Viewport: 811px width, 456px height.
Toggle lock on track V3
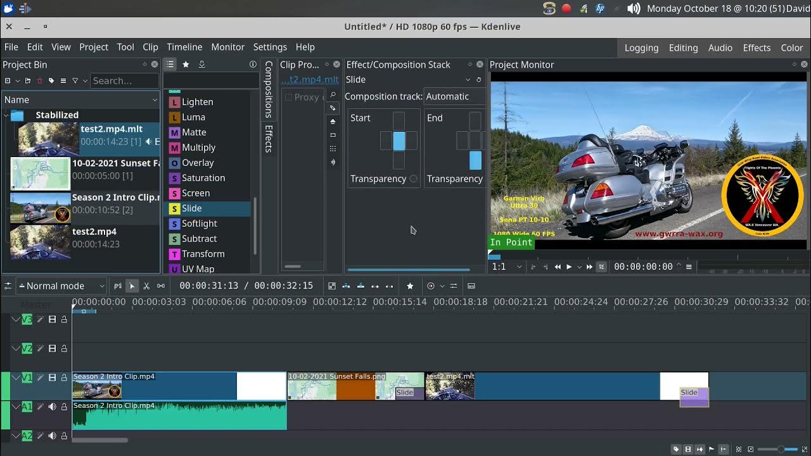[64, 320]
